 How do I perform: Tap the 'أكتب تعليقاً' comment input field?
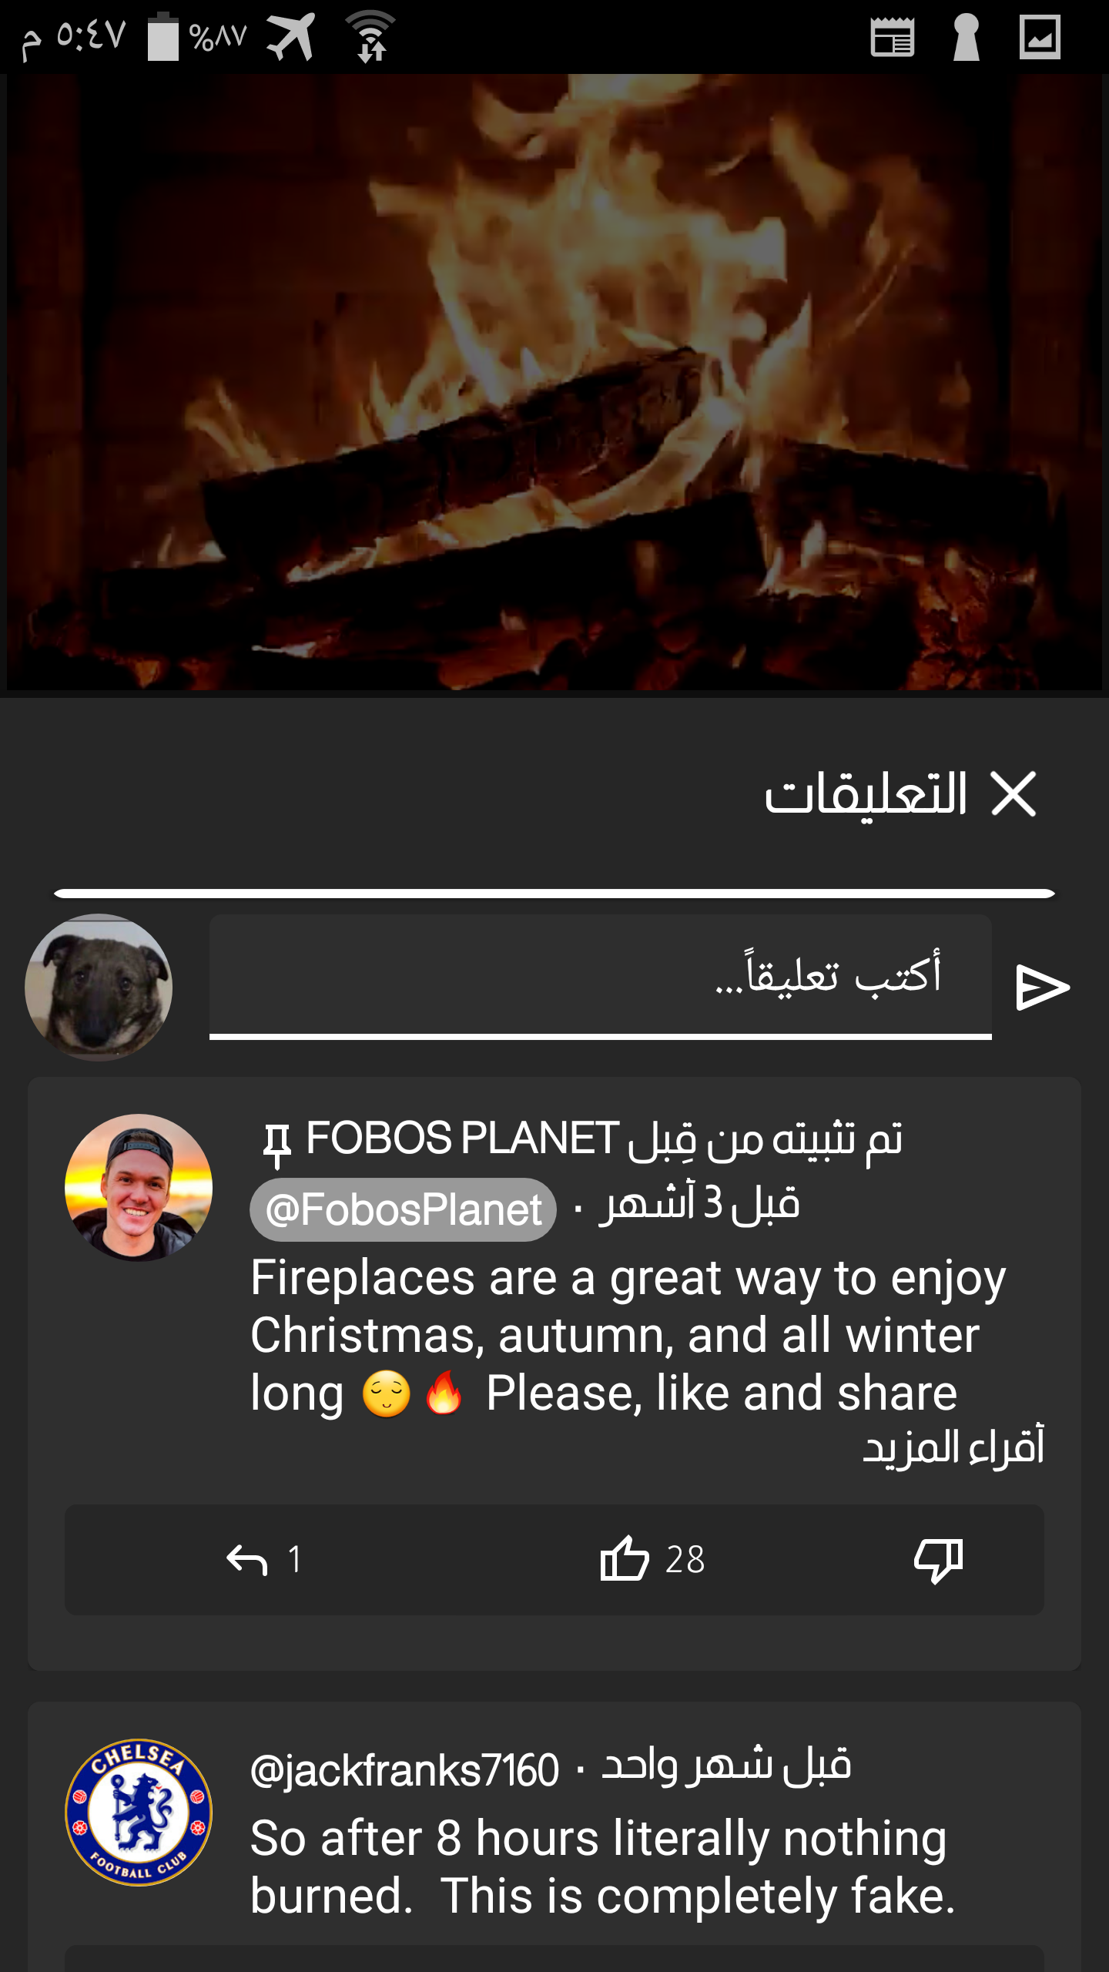click(x=600, y=978)
